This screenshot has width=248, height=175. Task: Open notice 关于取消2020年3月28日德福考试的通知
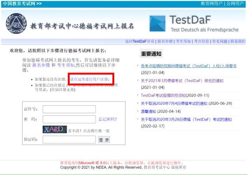pos(186,120)
